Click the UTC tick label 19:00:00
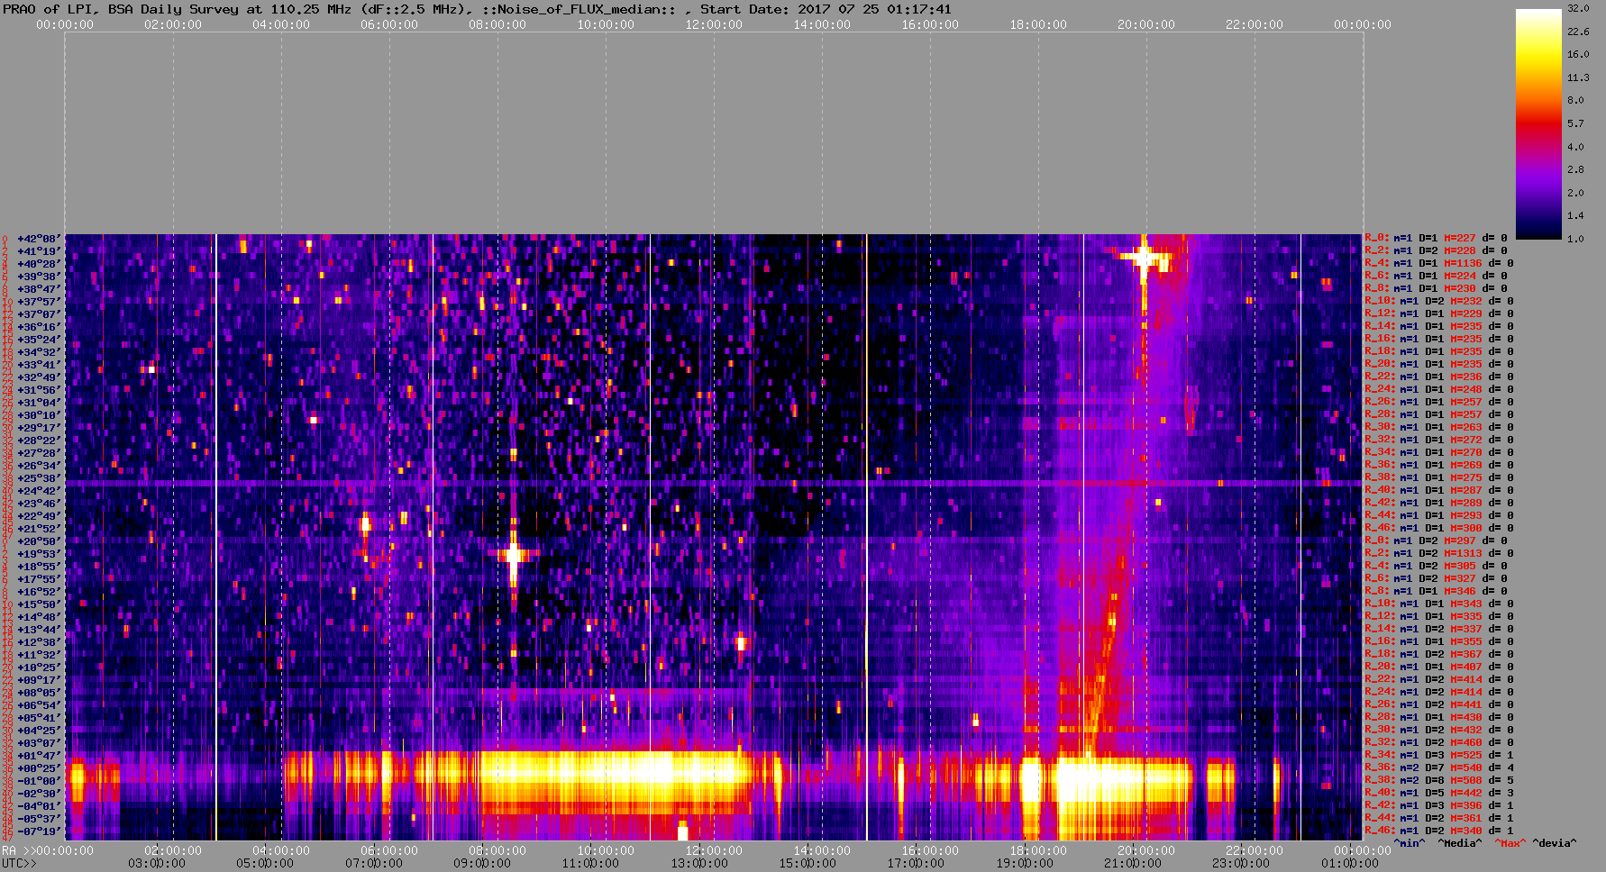 (1025, 863)
